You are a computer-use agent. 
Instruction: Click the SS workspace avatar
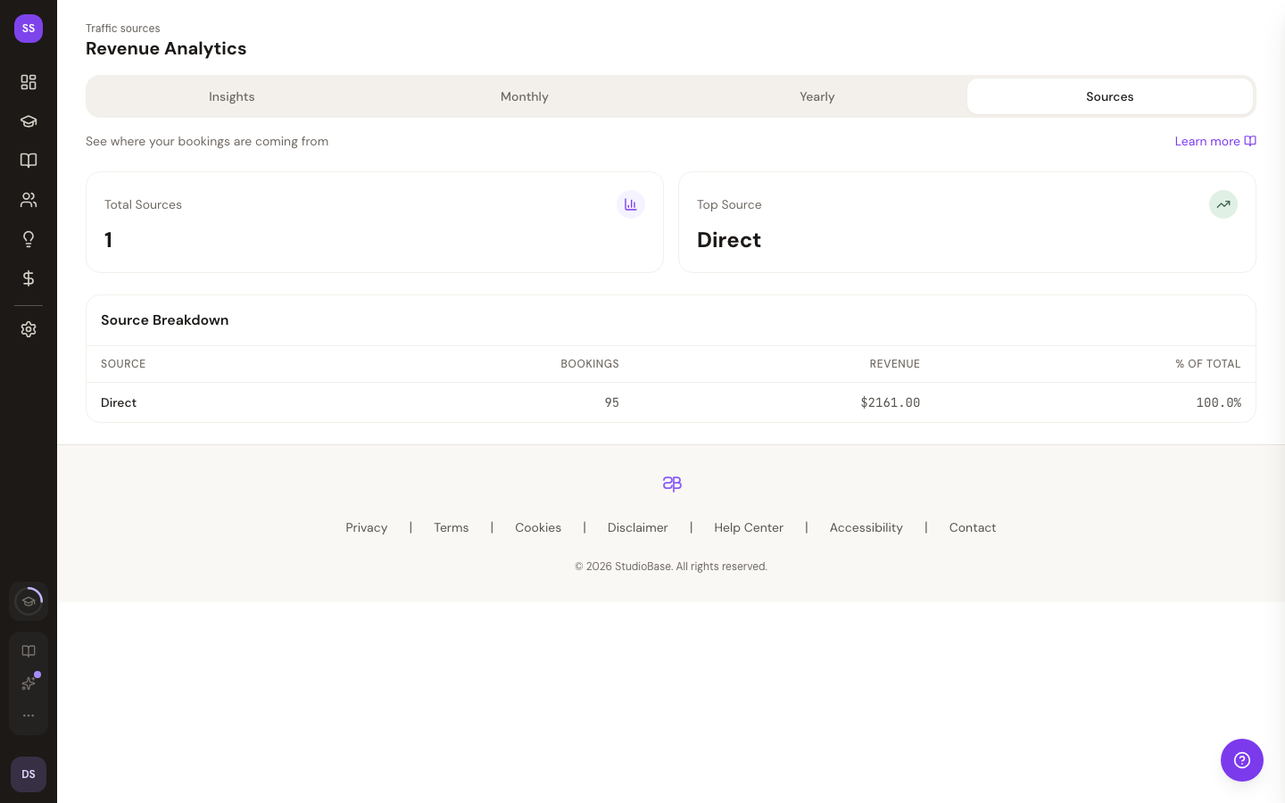(29, 29)
